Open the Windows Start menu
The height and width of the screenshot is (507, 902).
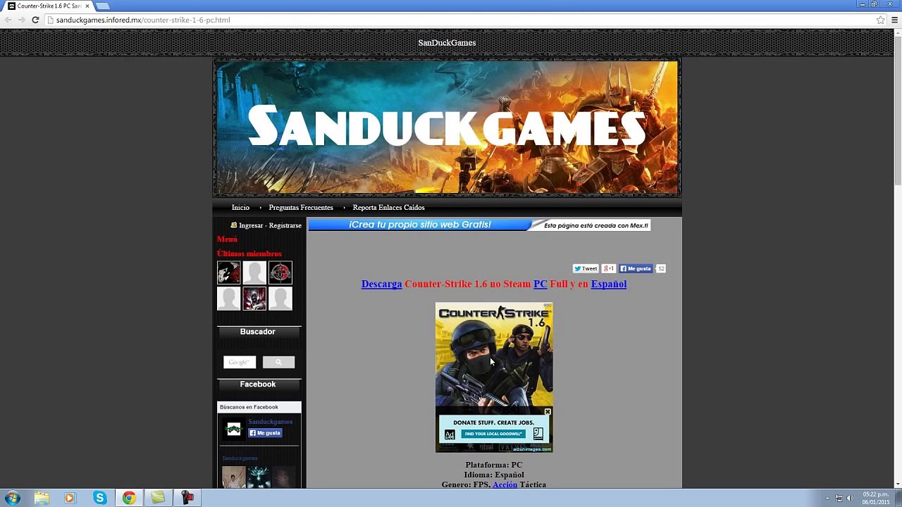tap(12, 498)
